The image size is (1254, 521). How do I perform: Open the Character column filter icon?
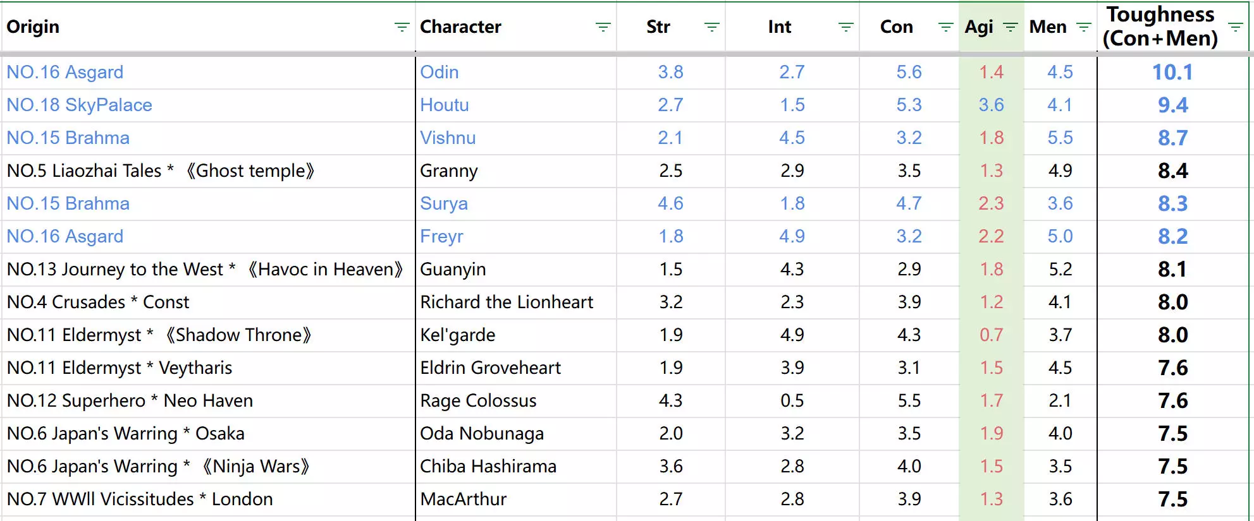(603, 27)
